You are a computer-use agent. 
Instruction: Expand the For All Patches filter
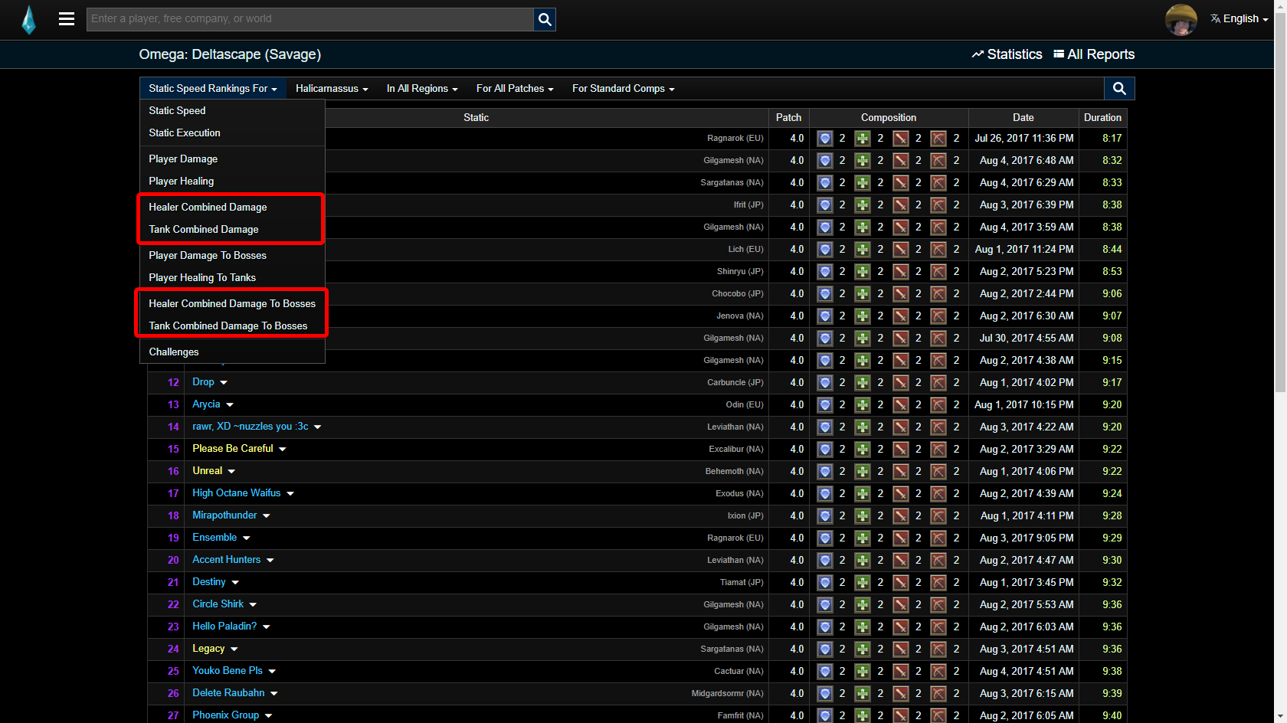coord(514,89)
